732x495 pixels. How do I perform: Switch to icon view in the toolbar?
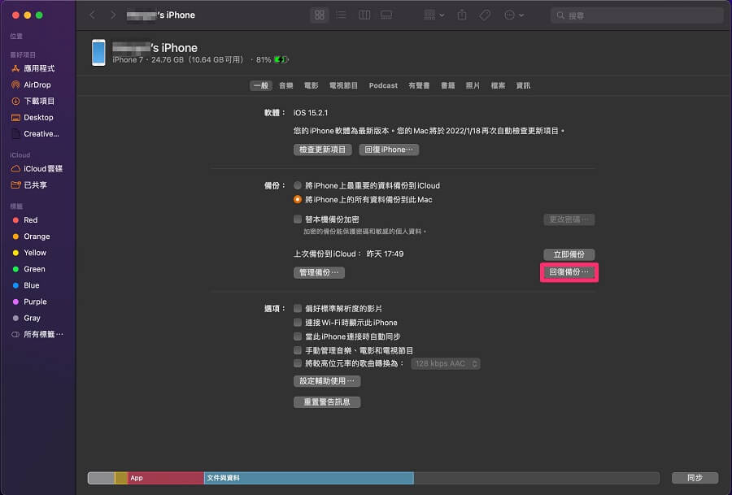319,15
